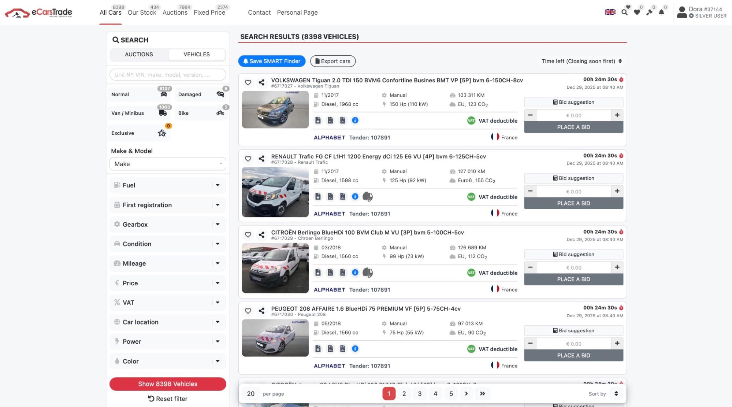Open the header auction hammer icon

coord(649,12)
